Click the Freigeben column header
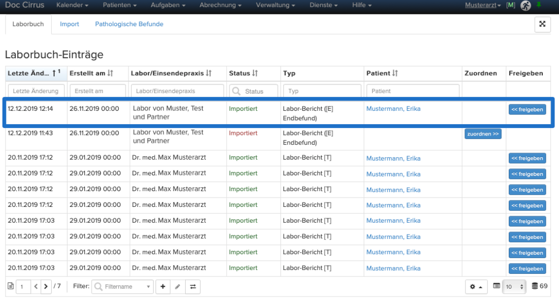The height and width of the screenshot is (300, 559). point(526,73)
